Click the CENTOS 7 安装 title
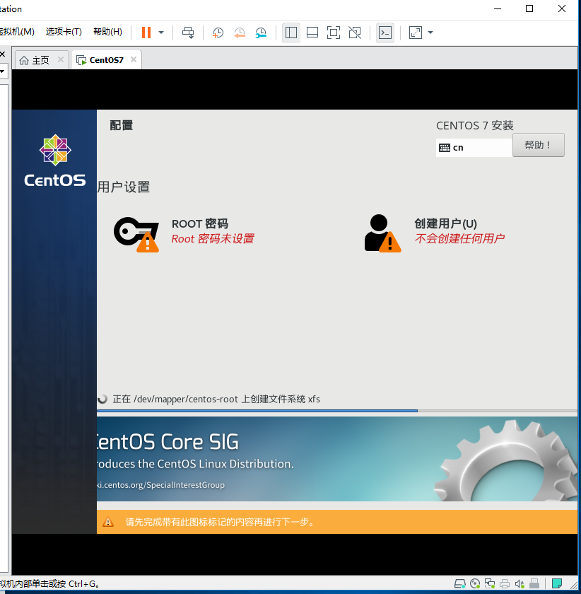 click(474, 125)
